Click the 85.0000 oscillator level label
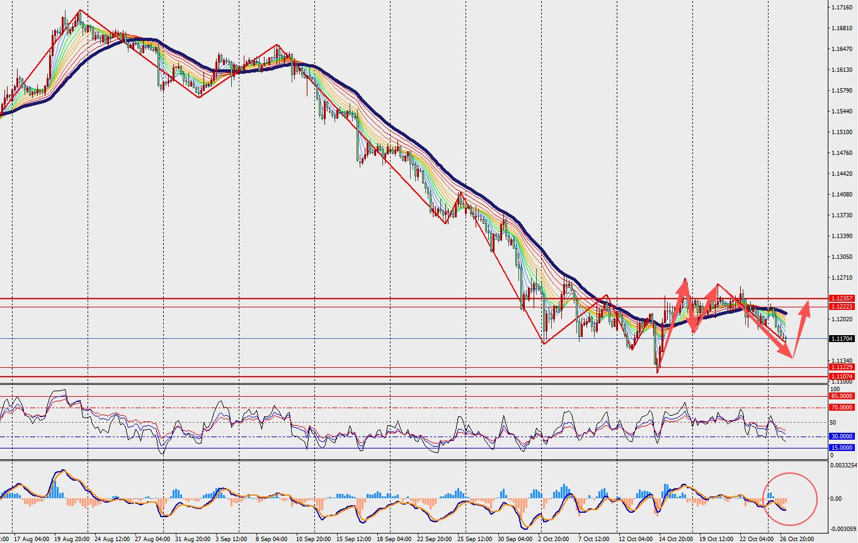The height and width of the screenshot is (543, 858). (x=842, y=396)
